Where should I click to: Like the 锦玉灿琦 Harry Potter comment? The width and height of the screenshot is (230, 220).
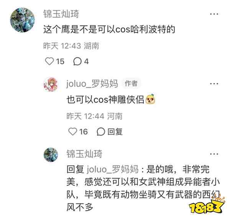(x=49, y=61)
